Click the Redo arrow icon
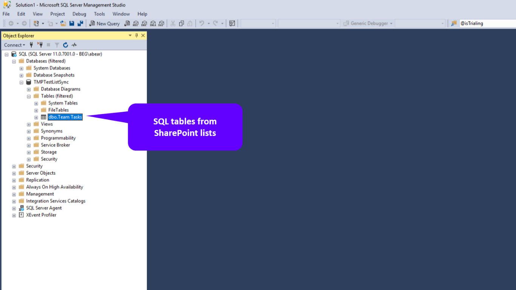Screen dimensions: 516x290 point(215,23)
